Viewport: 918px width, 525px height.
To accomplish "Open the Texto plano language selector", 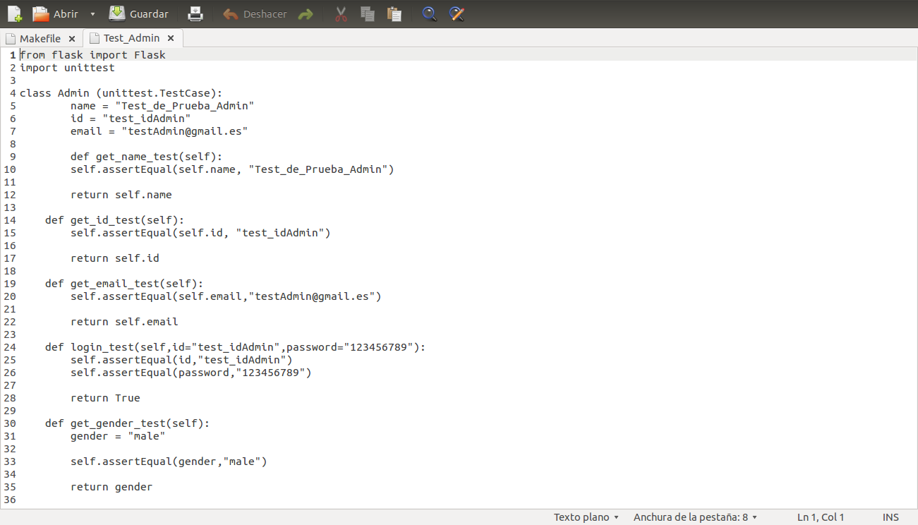I will pos(586,517).
